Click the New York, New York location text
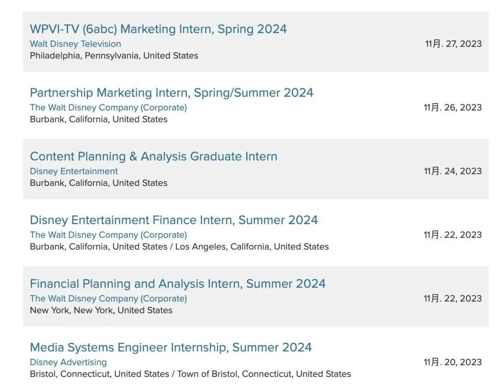This screenshot has height=392, width=497. [101, 310]
